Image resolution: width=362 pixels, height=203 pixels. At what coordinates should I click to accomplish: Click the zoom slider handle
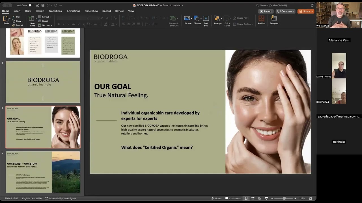click(x=284, y=198)
